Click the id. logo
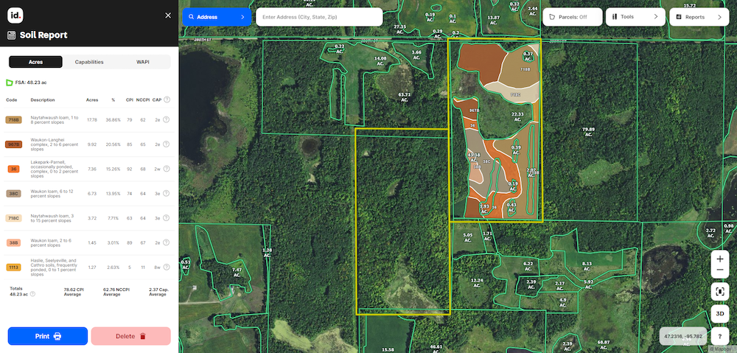Image resolution: width=737 pixels, height=353 pixels. pyautogui.click(x=15, y=15)
